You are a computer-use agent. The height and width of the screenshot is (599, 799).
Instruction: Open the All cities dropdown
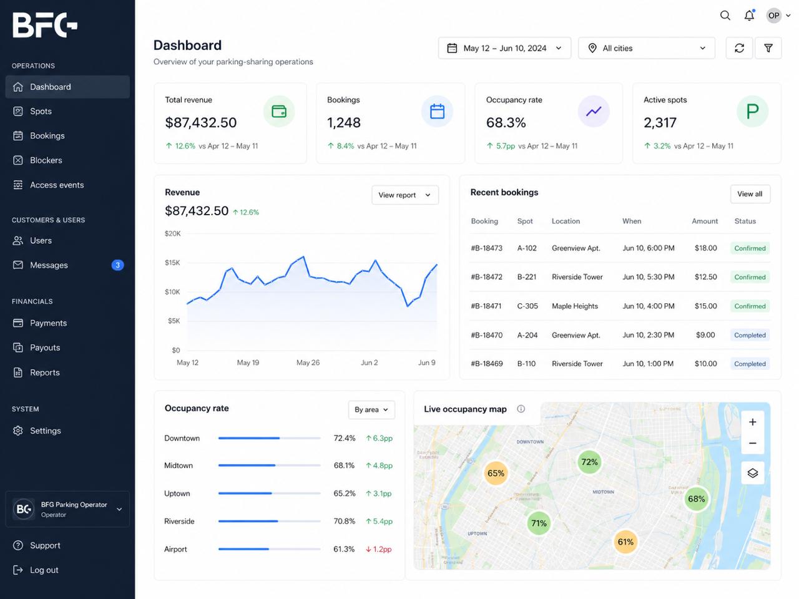(x=647, y=48)
